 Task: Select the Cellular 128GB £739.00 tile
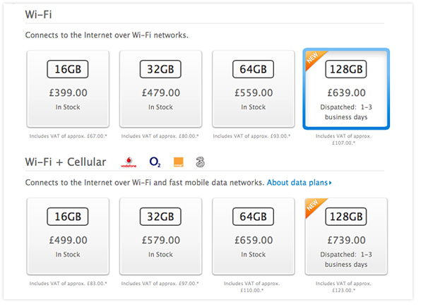(x=346, y=236)
